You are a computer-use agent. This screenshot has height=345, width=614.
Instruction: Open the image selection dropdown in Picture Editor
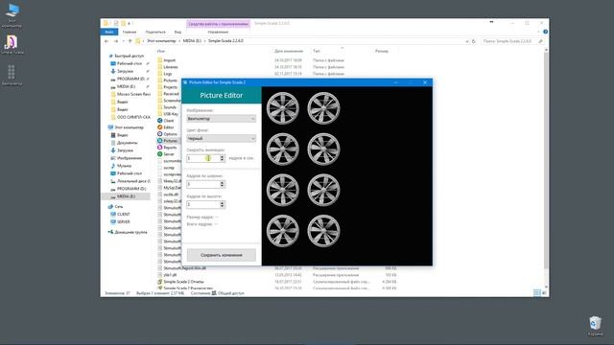pos(222,119)
